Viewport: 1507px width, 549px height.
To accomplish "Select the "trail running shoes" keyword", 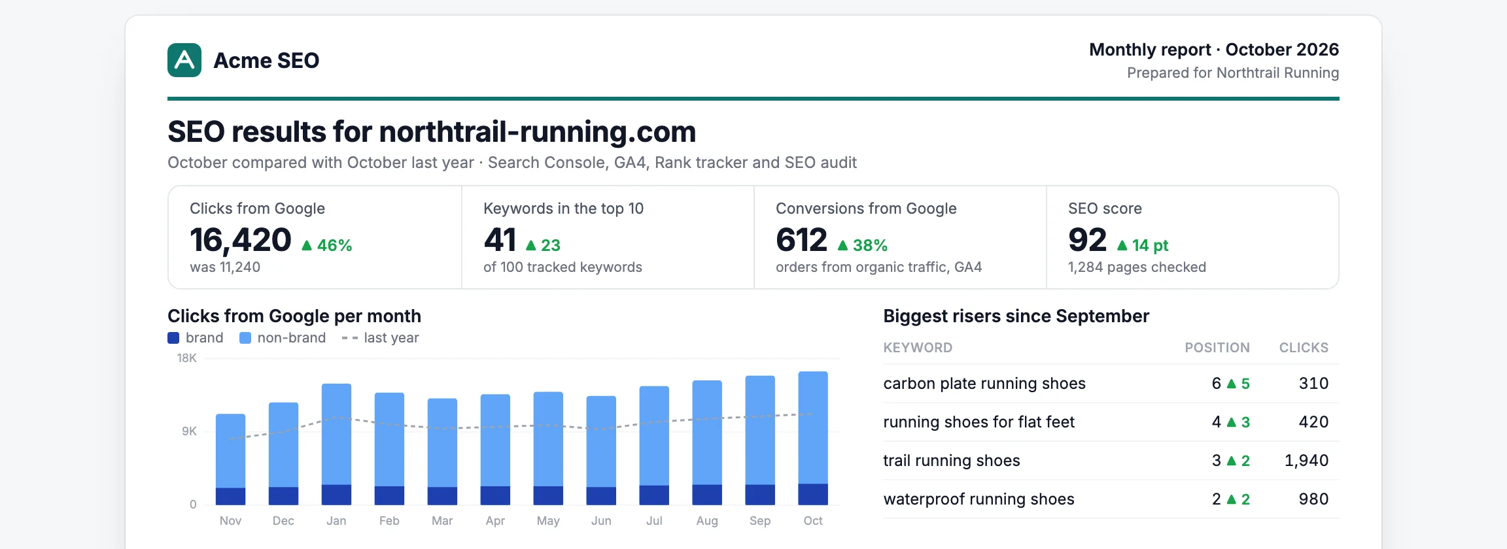I will (952, 461).
